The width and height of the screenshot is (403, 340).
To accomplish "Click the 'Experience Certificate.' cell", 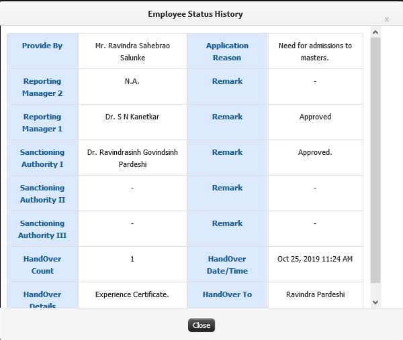I will tap(132, 294).
